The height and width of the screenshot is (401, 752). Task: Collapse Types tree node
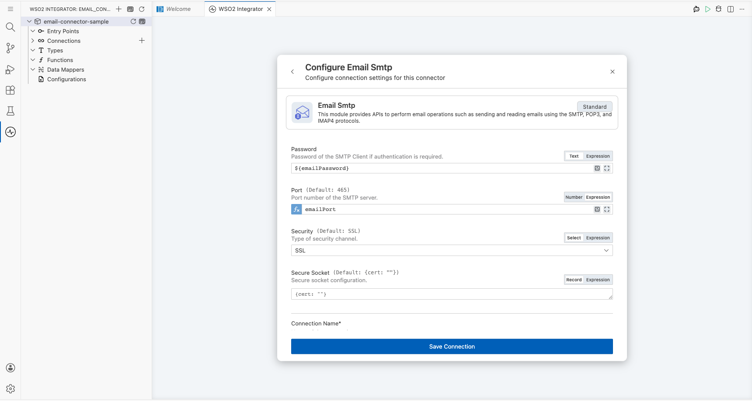click(33, 50)
